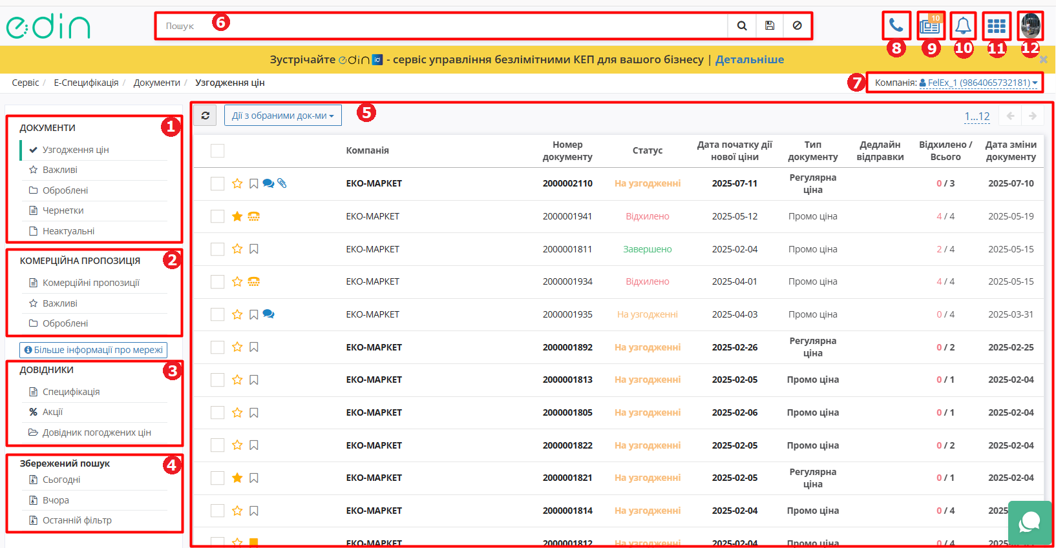Apply the Останній фільтр saved search

point(77,520)
